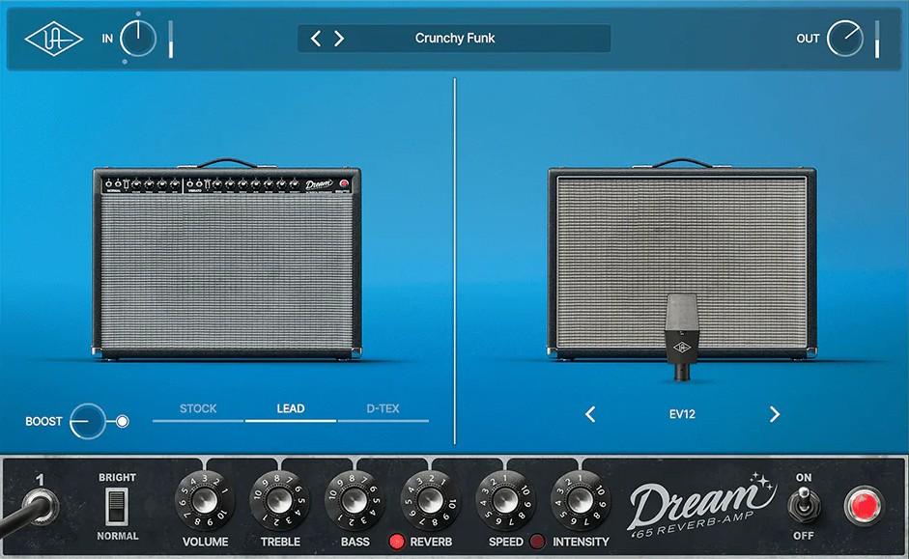The height and width of the screenshot is (559, 909).
Task: Click the Dream 65 Reverb-Amp logo
Action: [701, 508]
